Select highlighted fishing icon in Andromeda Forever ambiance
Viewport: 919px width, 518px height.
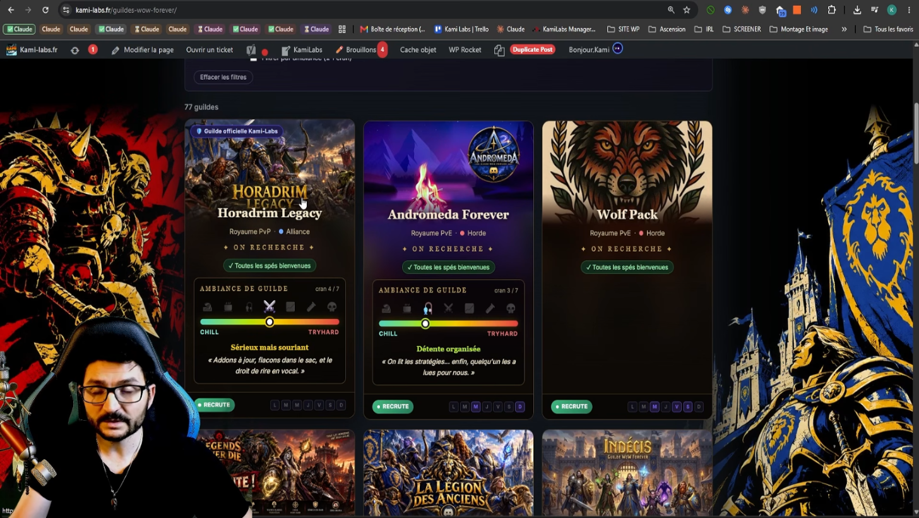coord(428,308)
